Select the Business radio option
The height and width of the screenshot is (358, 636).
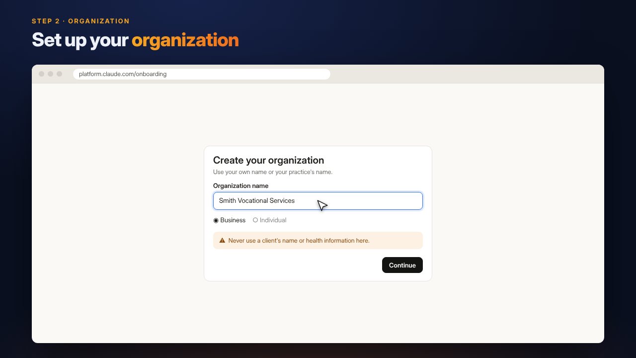(230, 220)
